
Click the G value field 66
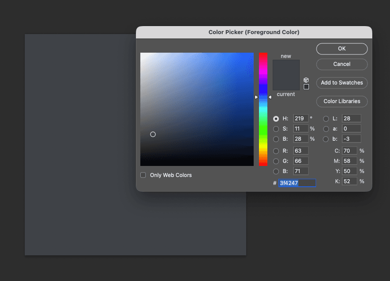301,161
